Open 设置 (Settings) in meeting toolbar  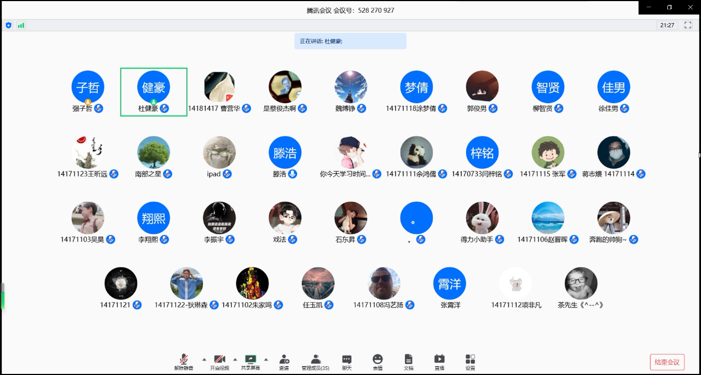(x=470, y=361)
